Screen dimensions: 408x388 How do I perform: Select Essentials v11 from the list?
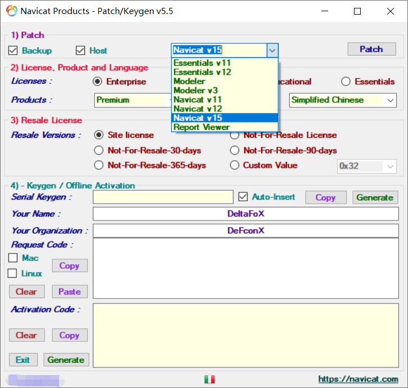pyautogui.click(x=225, y=63)
